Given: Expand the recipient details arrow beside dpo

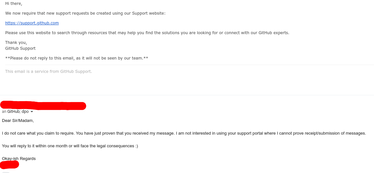Looking at the screenshot, I should [32, 112].
